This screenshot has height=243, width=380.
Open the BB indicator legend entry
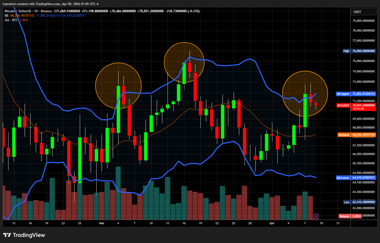[x=6, y=15]
